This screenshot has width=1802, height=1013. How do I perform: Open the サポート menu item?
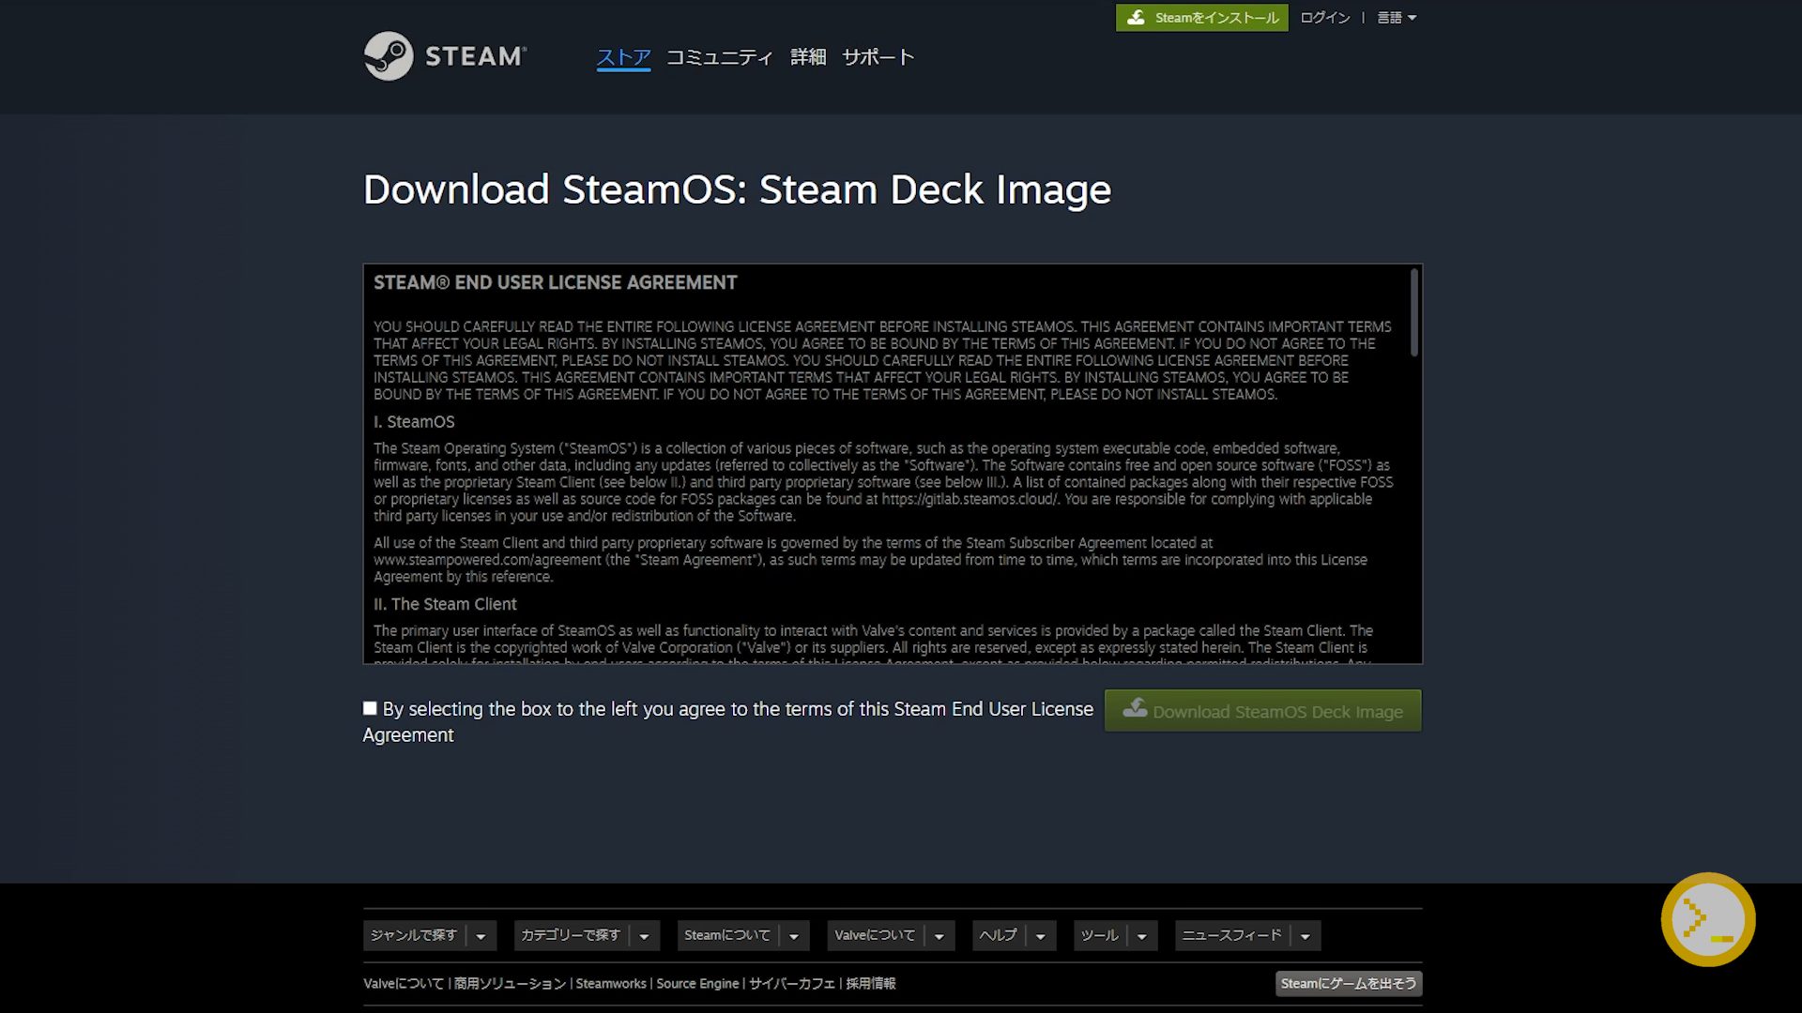(x=878, y=57)
